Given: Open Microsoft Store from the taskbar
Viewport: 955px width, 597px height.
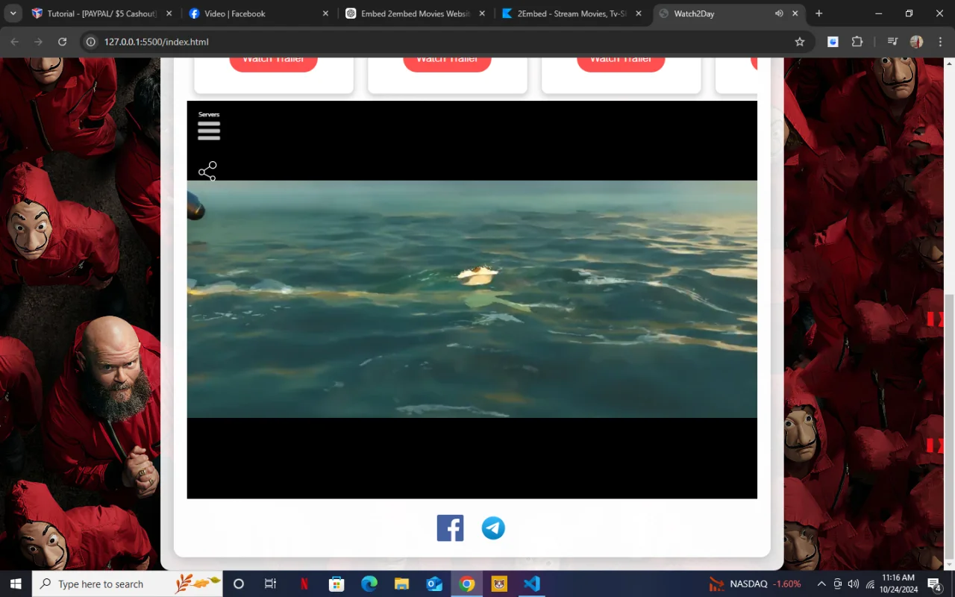Looking at the screenshot, I should [x=336, y=584].
